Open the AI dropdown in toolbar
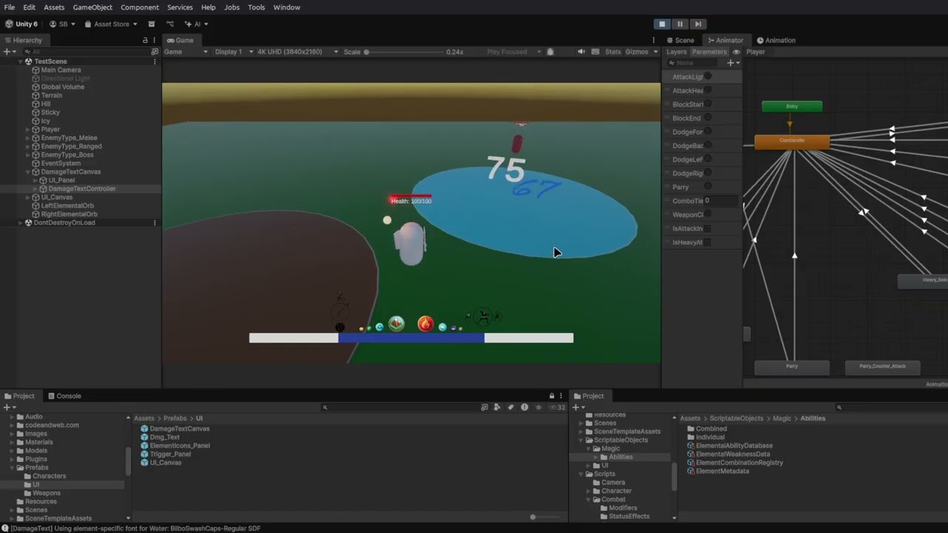Screen dimensions: 948x533 (196, 24)
